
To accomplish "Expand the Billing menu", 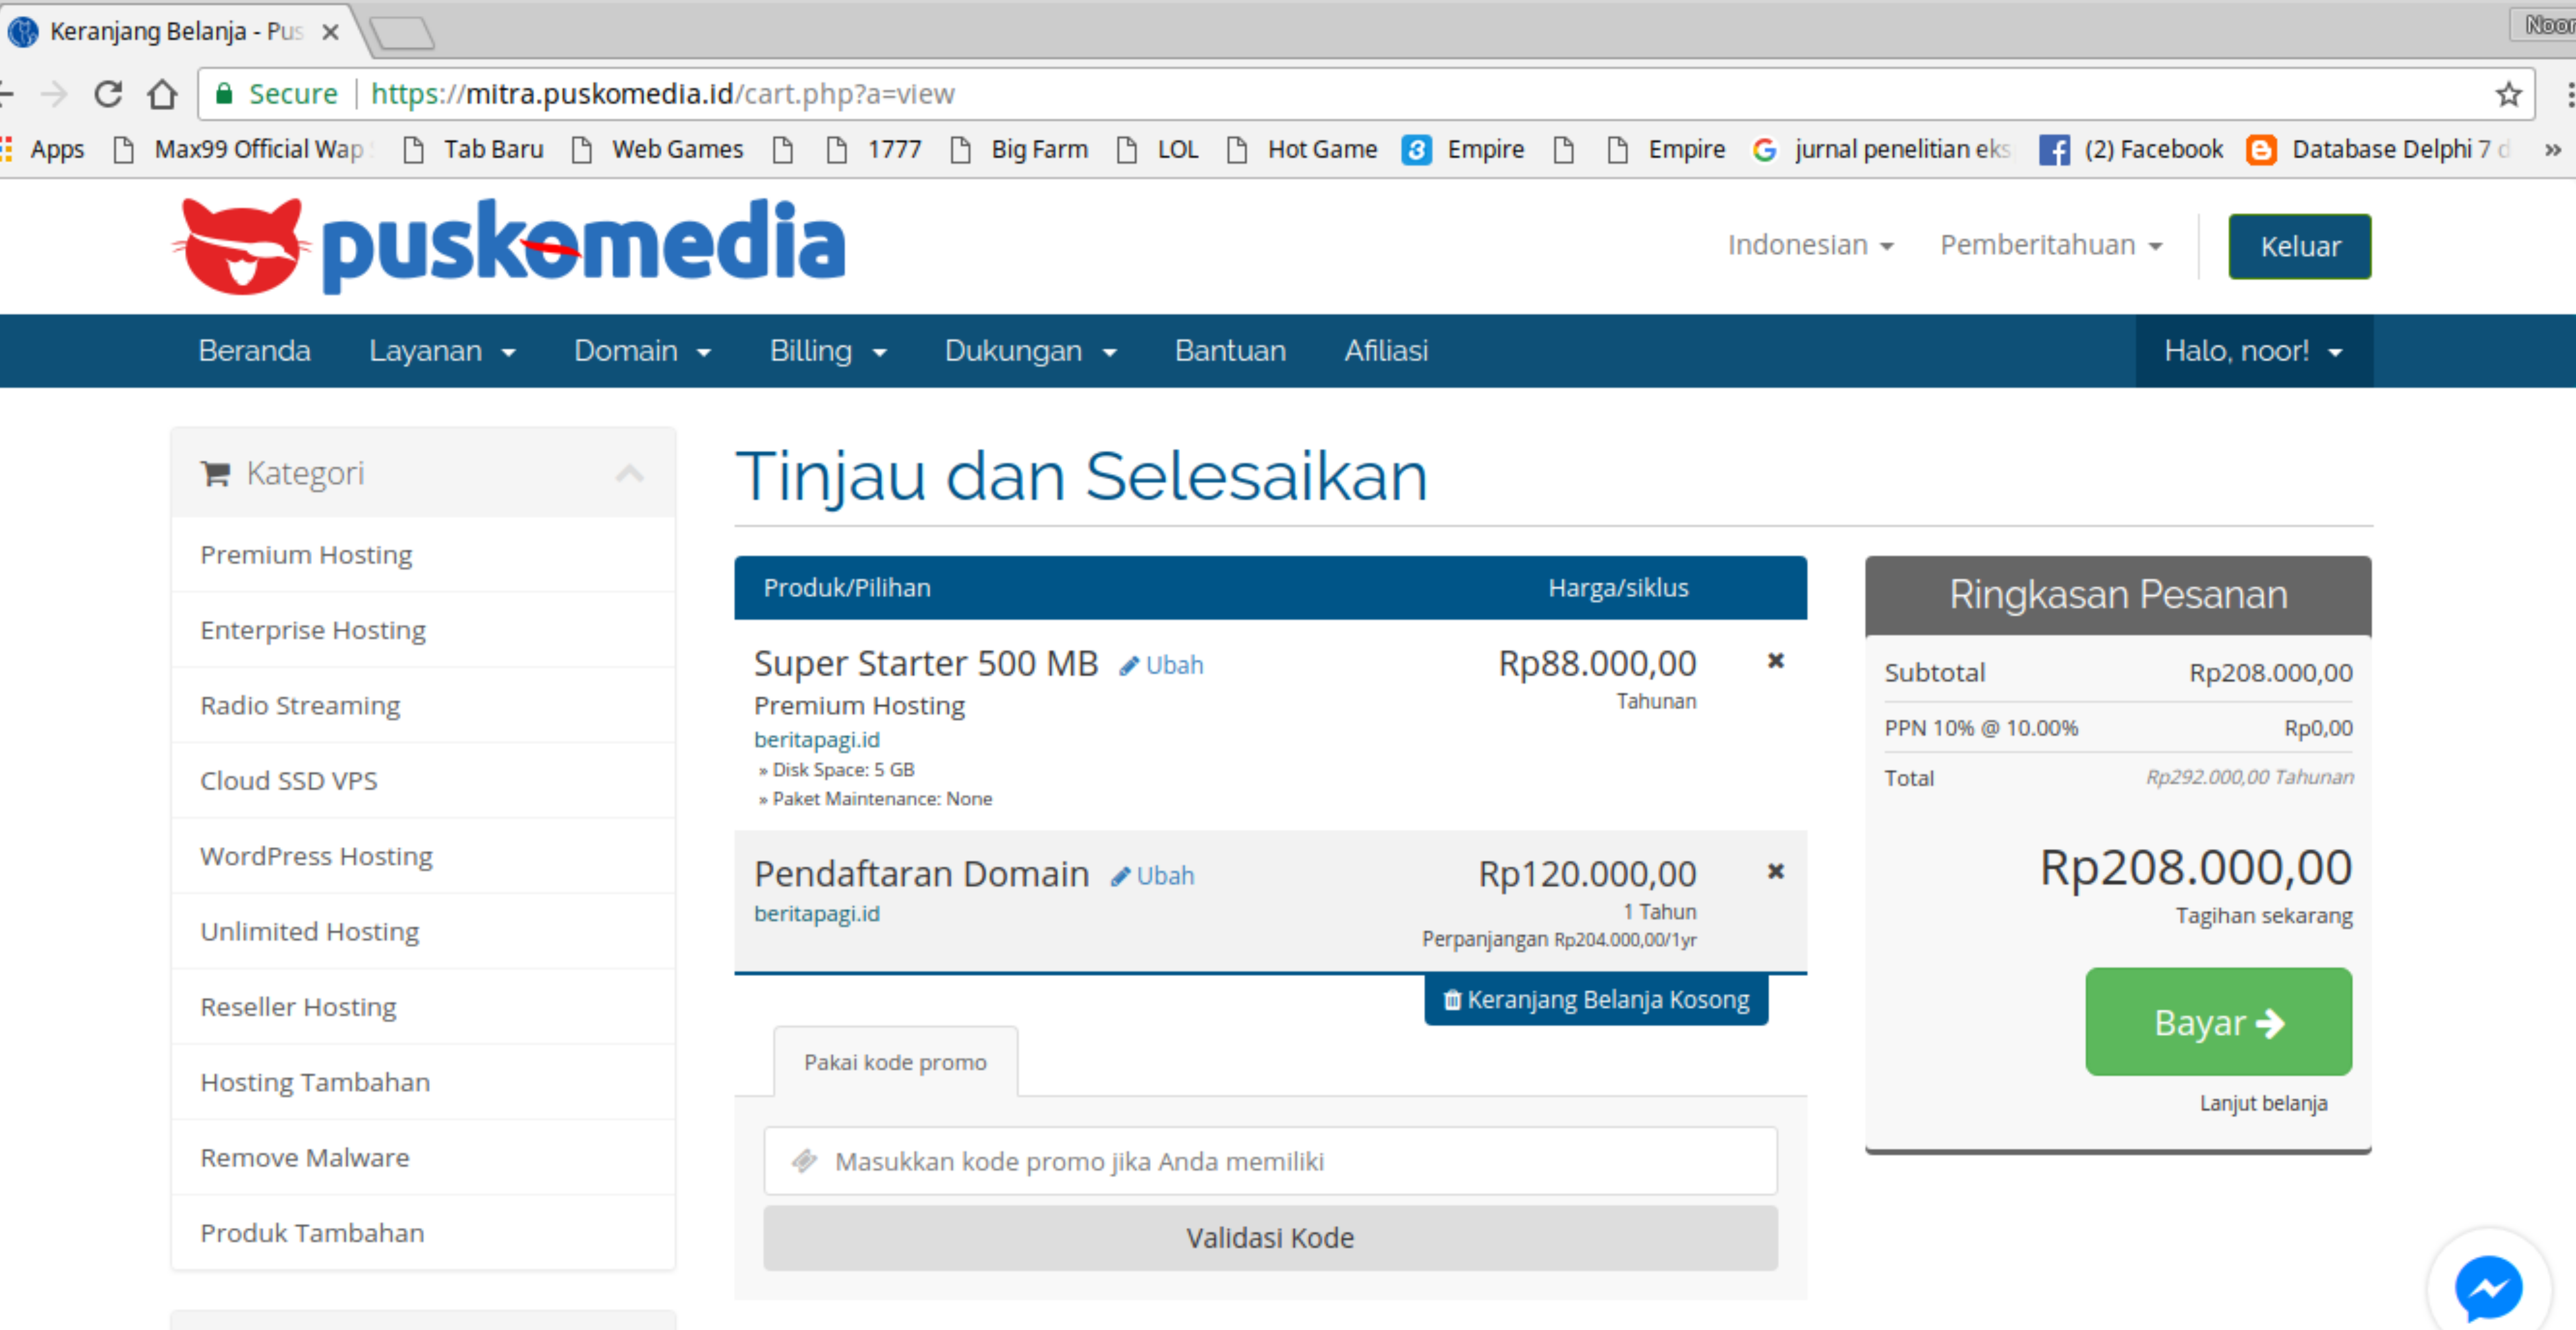I will [x=828, y=351].
